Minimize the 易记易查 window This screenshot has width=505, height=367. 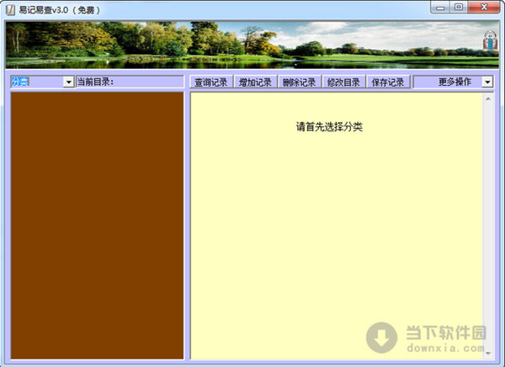click(440, 8)
